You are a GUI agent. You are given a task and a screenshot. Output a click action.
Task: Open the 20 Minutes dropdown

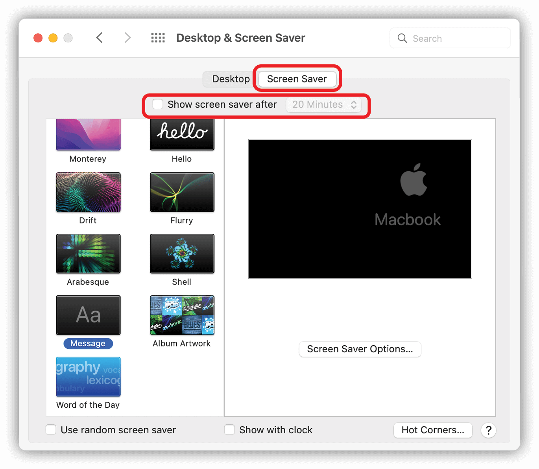click(324, 104)
